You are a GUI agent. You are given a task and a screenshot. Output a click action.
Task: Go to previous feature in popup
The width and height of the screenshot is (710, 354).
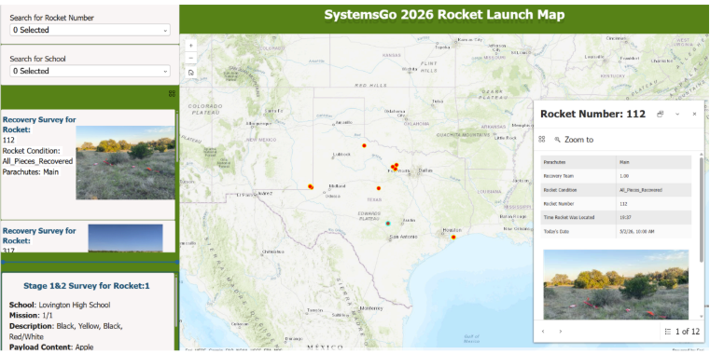(x=543, y=332)
